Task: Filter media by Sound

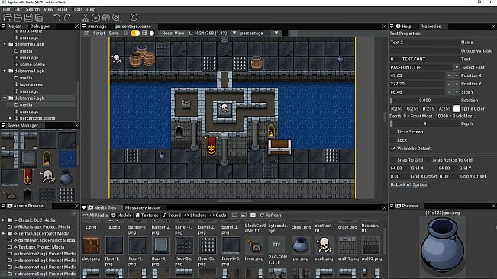Action: pos(172,216)
